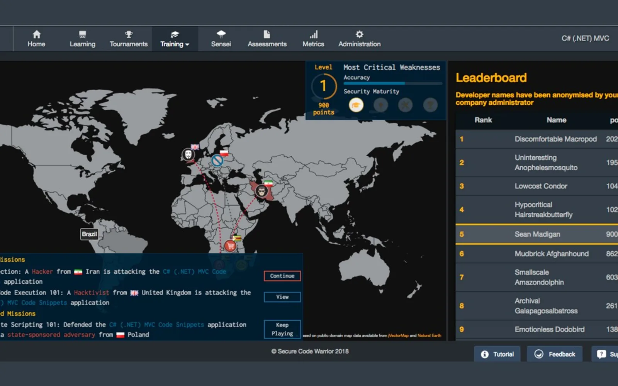Select Hypocritical Hairstreakbutterfly leaderboard entry
This screenshot has height=386, width=618.
(537, 210)
